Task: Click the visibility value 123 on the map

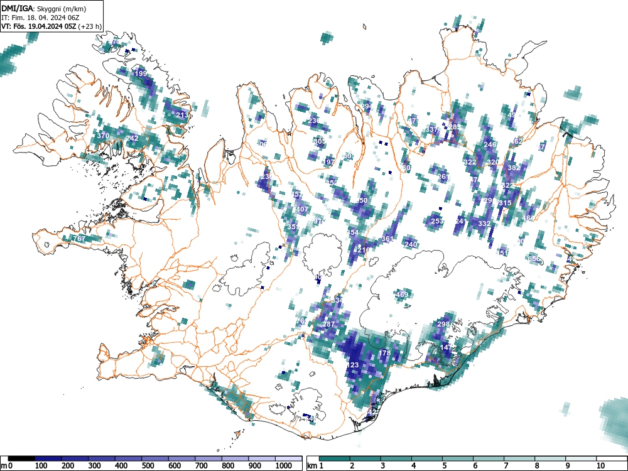Action: [x=353, y=365]
